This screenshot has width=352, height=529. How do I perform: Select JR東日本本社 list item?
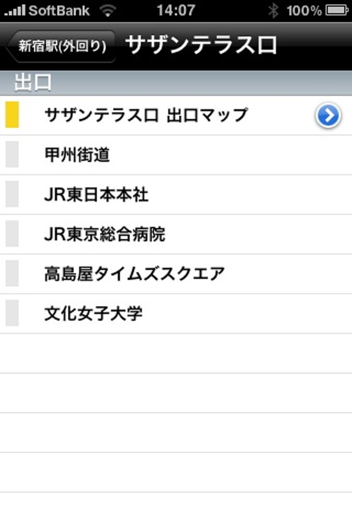(176, 194)
